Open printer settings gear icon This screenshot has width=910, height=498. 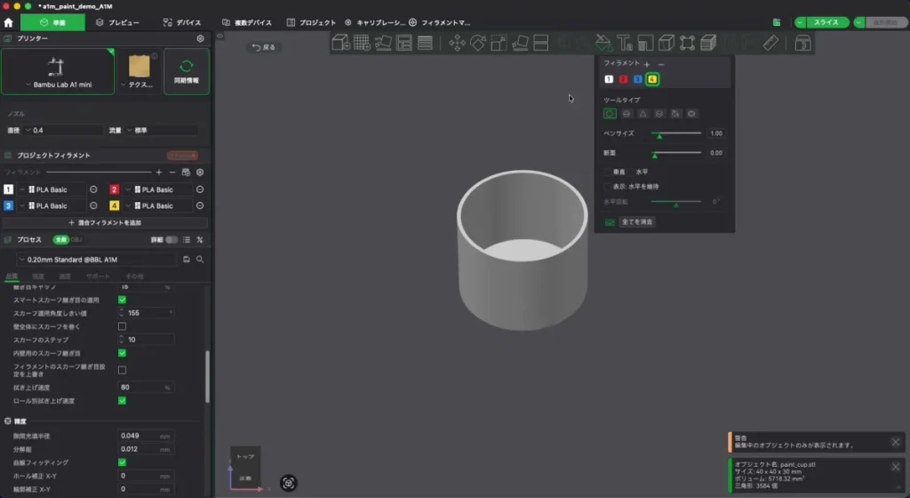tap(200, 38)
